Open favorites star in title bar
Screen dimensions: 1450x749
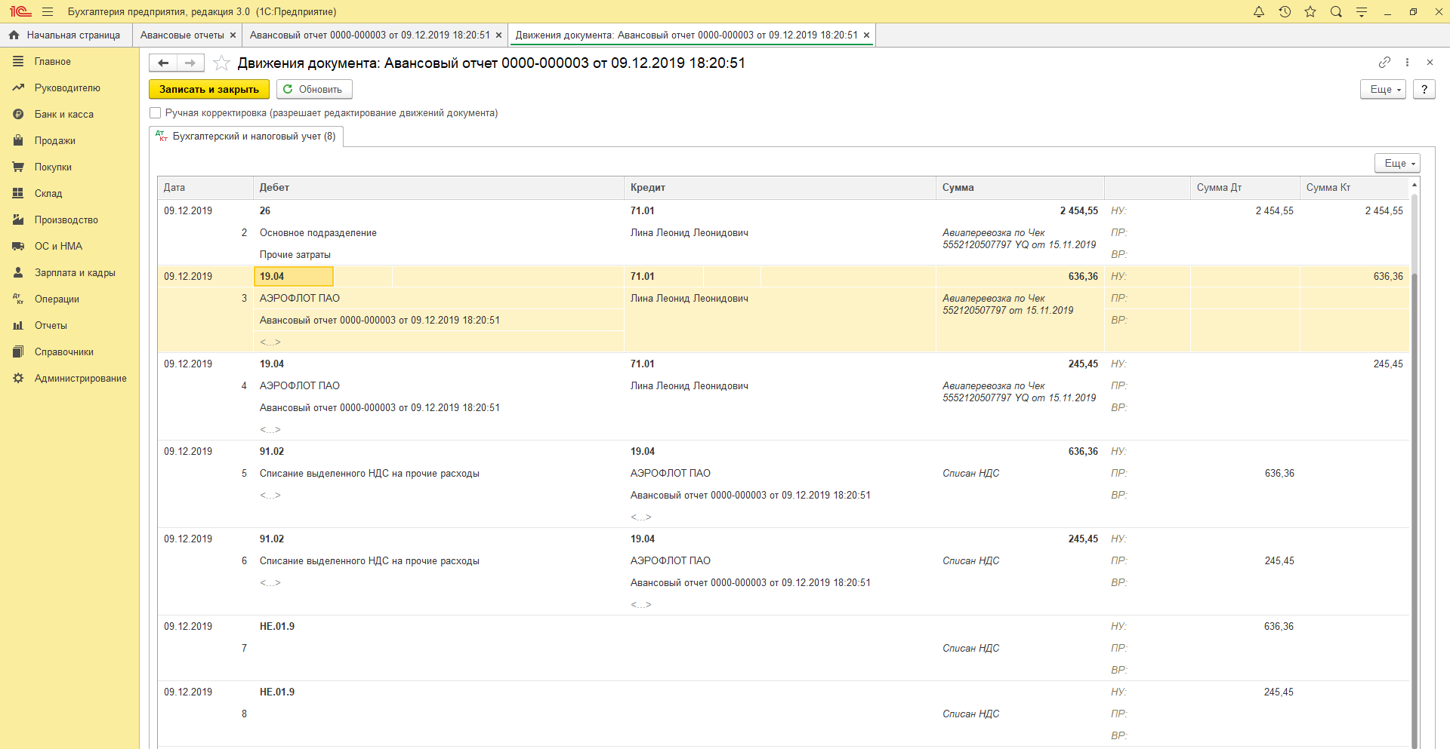(x=1310, y=12)
